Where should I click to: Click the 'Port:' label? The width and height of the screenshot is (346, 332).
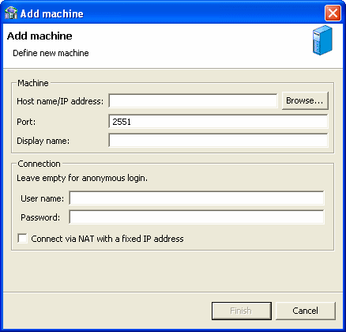tap(26, 122)
